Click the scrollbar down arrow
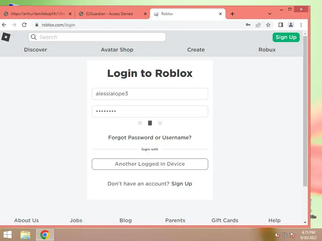The image size is (322, 241). tap(305, 222)
